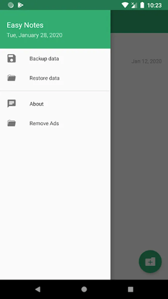
Task: Dismiss drawer by tapping dimmed toolbar area
Action: click(139, 21)
